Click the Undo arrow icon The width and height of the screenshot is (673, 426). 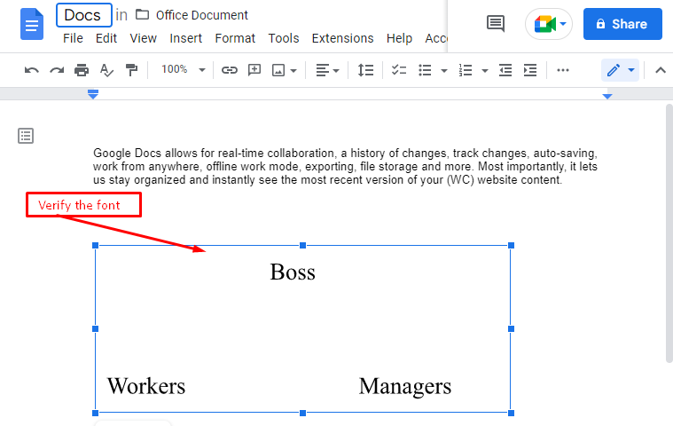pyautogui.click(x=31, y=70)
